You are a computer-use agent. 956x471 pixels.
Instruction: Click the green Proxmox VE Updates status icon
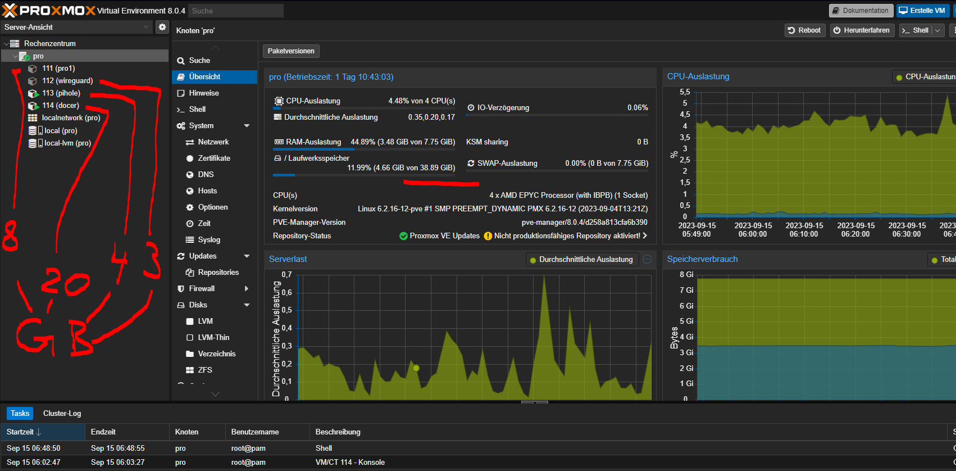tap(403, 236)
